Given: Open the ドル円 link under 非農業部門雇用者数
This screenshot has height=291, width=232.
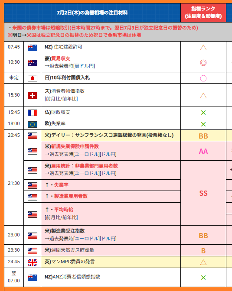Looking at the screenshot, I should [108, 173].
